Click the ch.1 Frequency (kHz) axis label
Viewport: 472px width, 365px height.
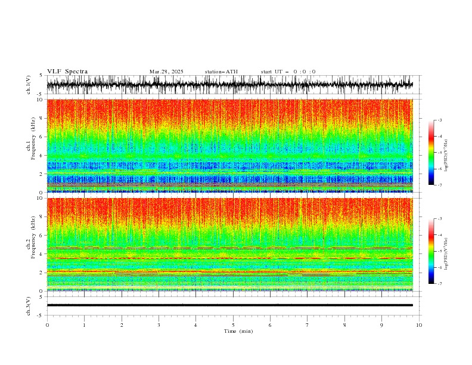point(31,139)
